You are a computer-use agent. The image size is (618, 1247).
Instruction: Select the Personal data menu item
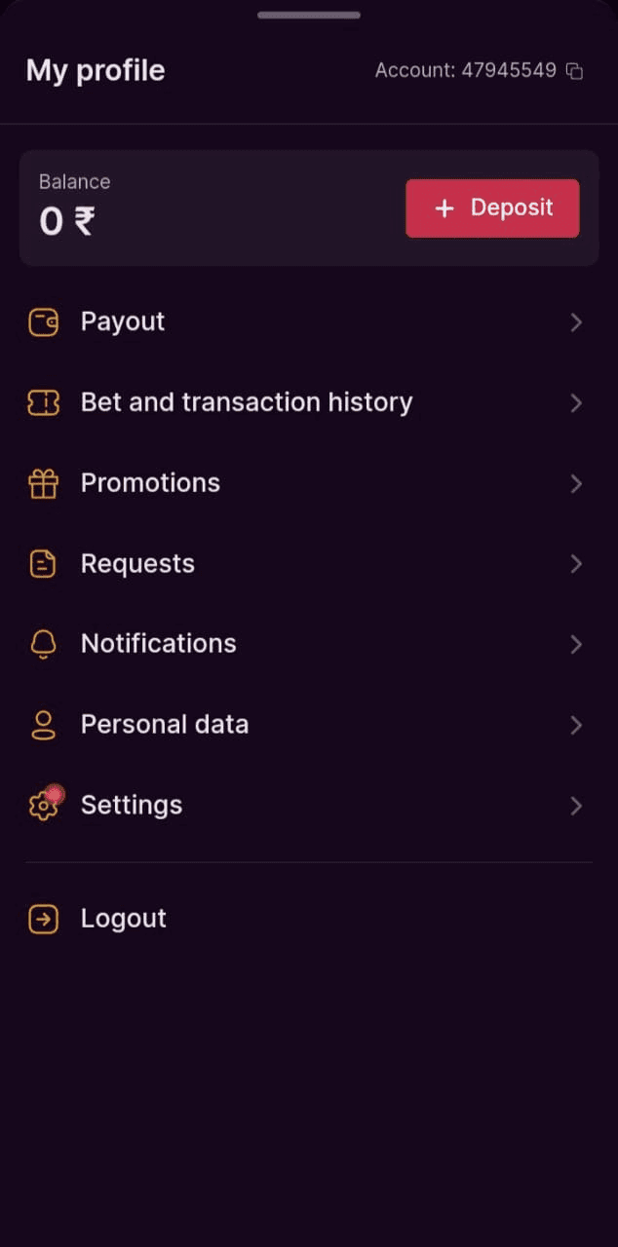point(164,725)
